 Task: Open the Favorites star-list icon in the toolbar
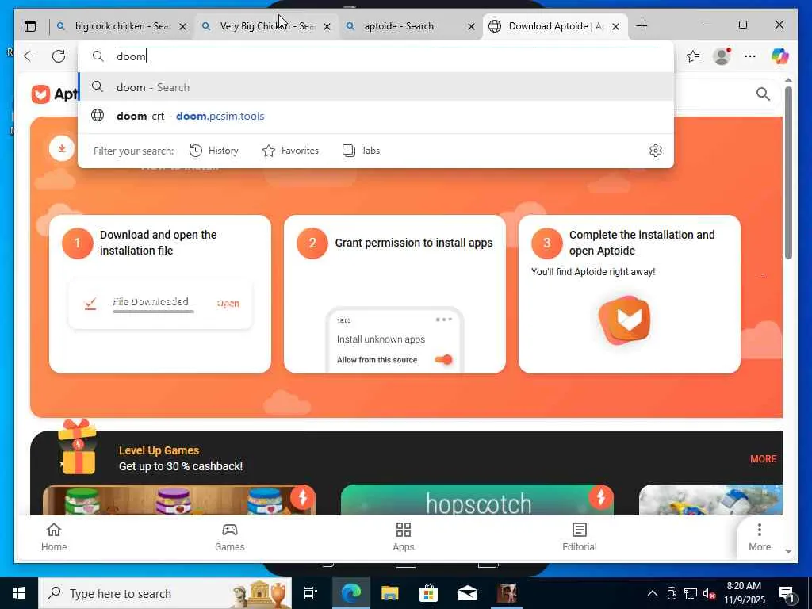693,56
